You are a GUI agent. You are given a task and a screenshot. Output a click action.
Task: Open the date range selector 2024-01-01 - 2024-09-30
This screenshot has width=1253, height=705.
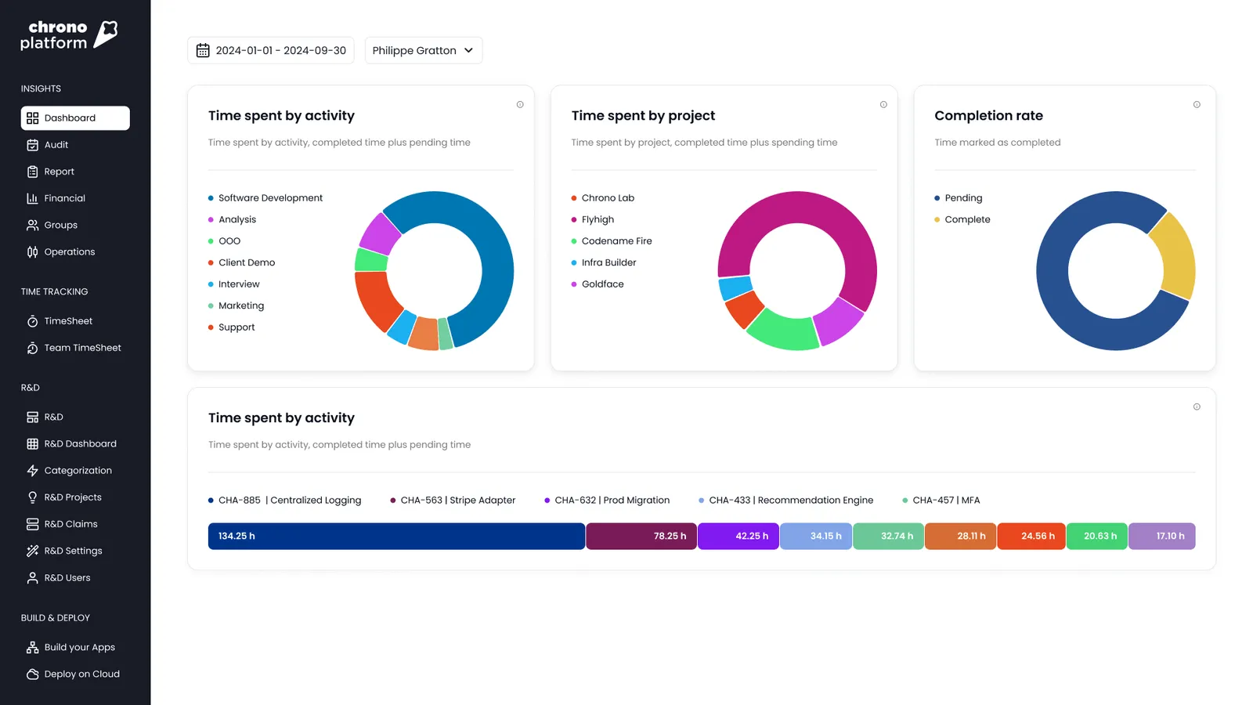click(270, 50)
